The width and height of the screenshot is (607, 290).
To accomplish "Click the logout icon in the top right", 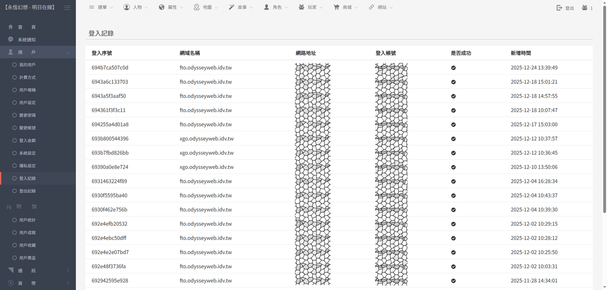I will [x=559, y=8].
